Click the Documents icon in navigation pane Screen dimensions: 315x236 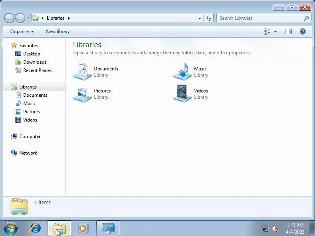(18, 95)
